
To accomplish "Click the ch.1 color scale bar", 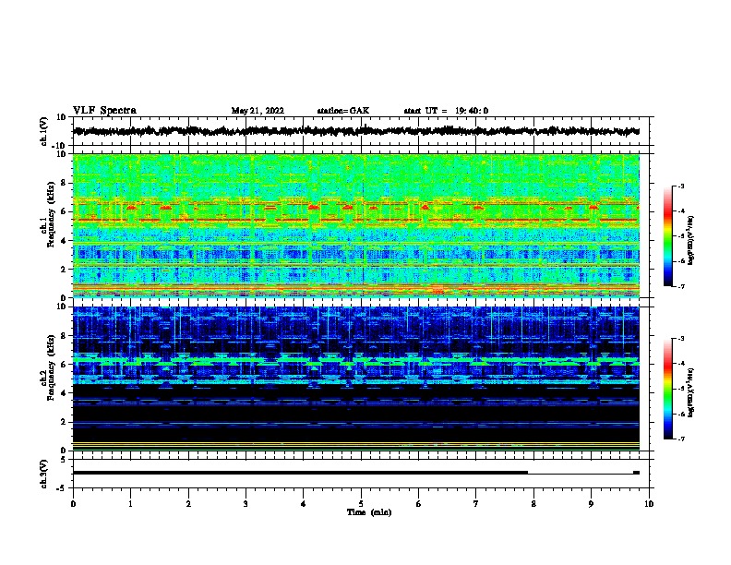I will [x=668, y=236].
